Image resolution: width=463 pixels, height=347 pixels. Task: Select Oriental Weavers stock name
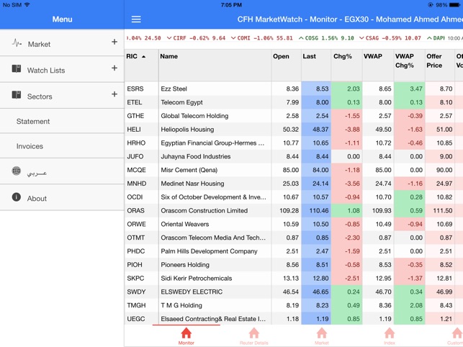tap(185, 224)
